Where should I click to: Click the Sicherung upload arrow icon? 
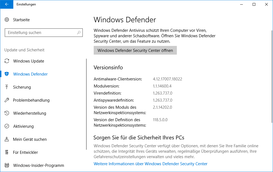click(x=7, y=87)
